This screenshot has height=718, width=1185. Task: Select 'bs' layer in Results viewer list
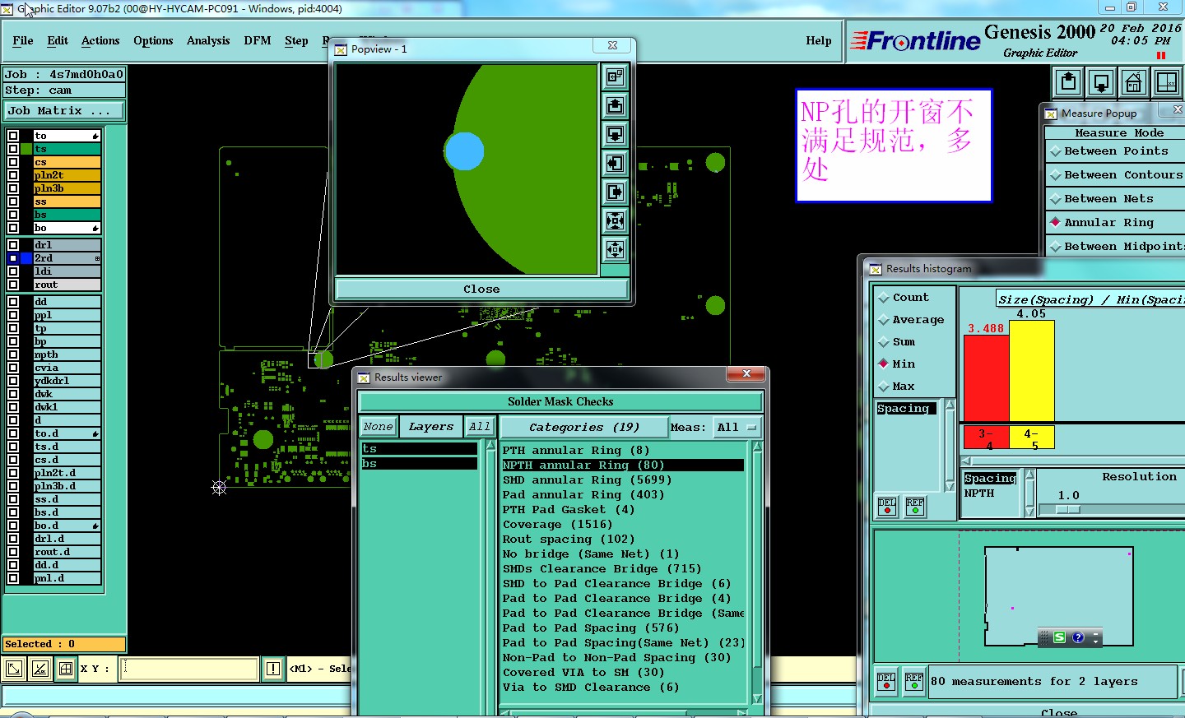[419, 464]
